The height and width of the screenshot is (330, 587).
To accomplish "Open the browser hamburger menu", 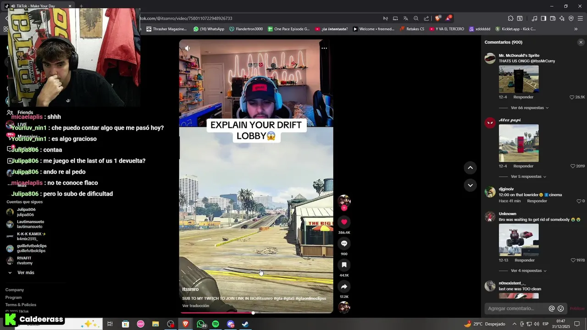I will click(581, 18).
